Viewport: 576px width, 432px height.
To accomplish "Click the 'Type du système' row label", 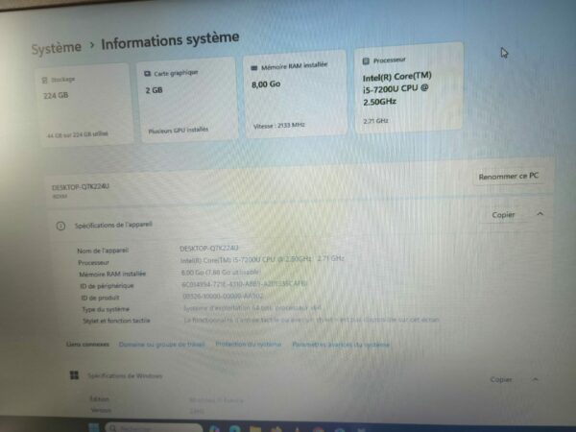I will 106,309.
